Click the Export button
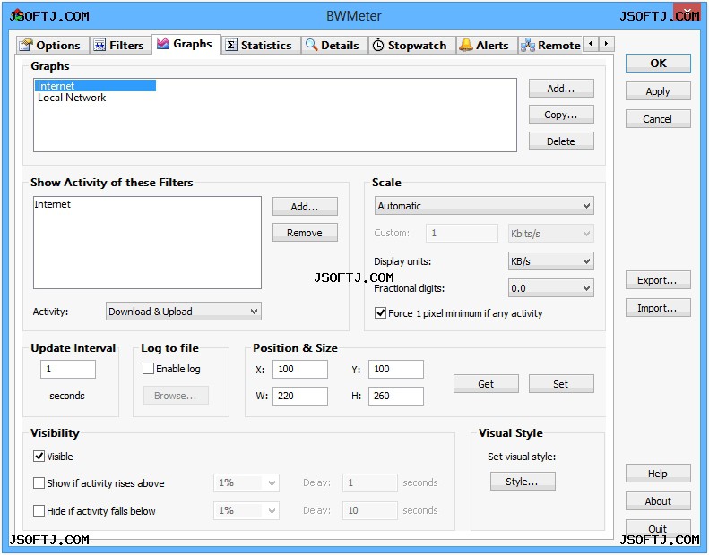This screenshot has height=555, width=709. 658,280
